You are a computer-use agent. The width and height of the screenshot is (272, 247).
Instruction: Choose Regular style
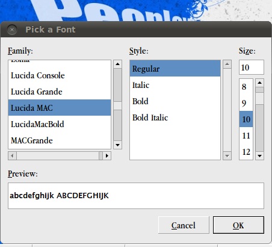click(175, 69)
